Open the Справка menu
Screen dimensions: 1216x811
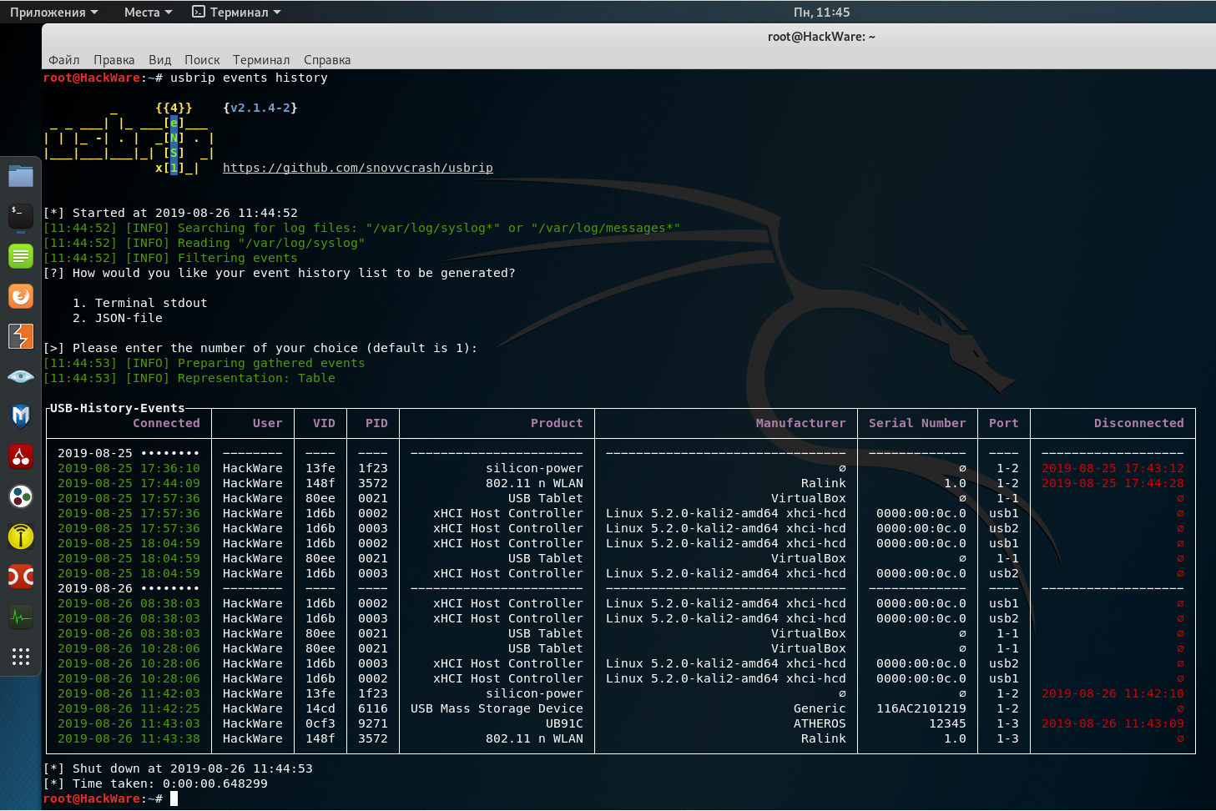327,60
